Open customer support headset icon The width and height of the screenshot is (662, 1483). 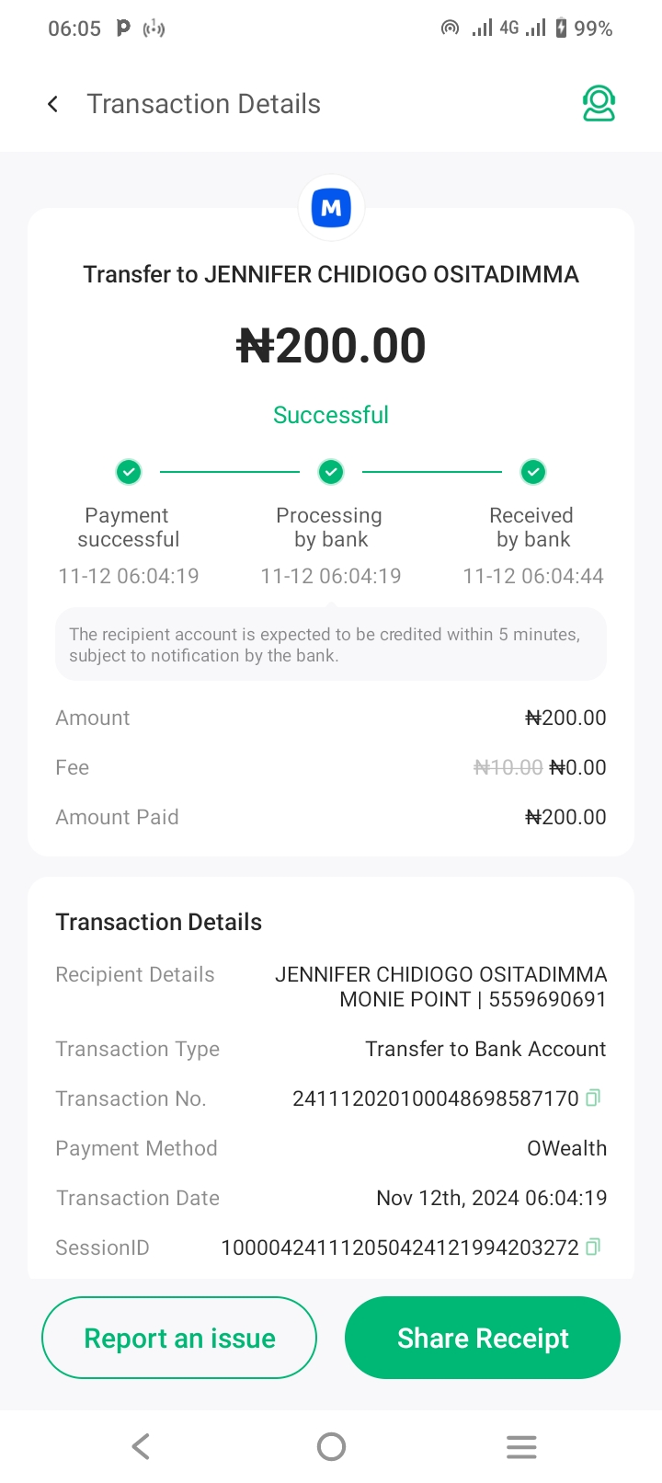599,104
